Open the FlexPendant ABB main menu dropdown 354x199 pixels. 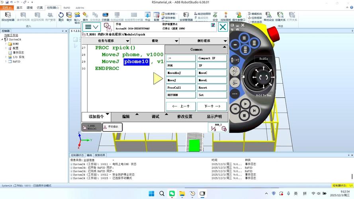(92, 27)
